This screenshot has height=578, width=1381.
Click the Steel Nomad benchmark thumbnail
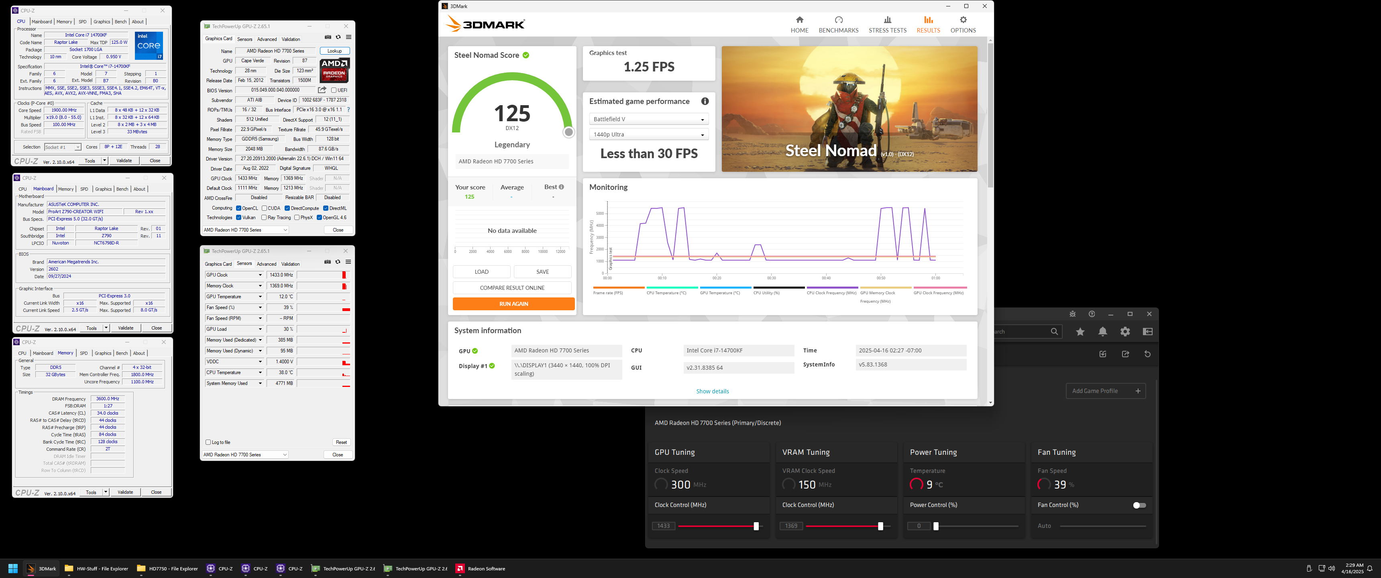(849, 109)
